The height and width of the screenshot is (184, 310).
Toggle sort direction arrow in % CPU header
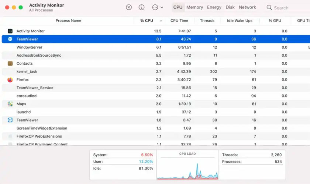[161, 21]
